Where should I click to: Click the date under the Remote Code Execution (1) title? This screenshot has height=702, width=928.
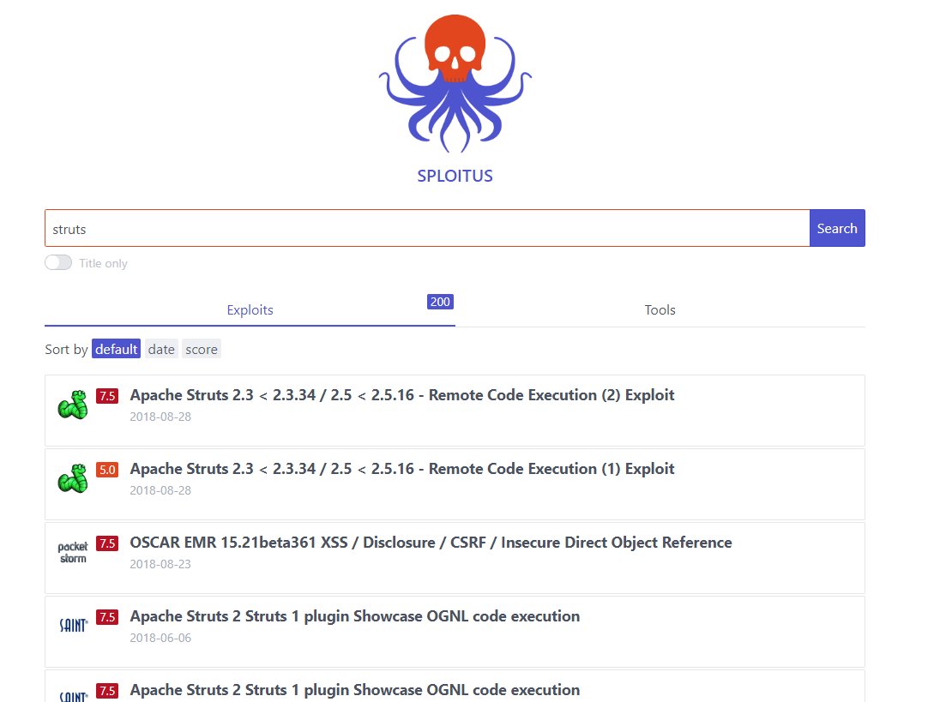[x=160, y=490]
